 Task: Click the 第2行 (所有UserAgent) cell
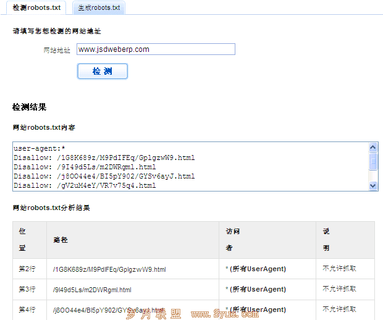[x=267, y=269]
